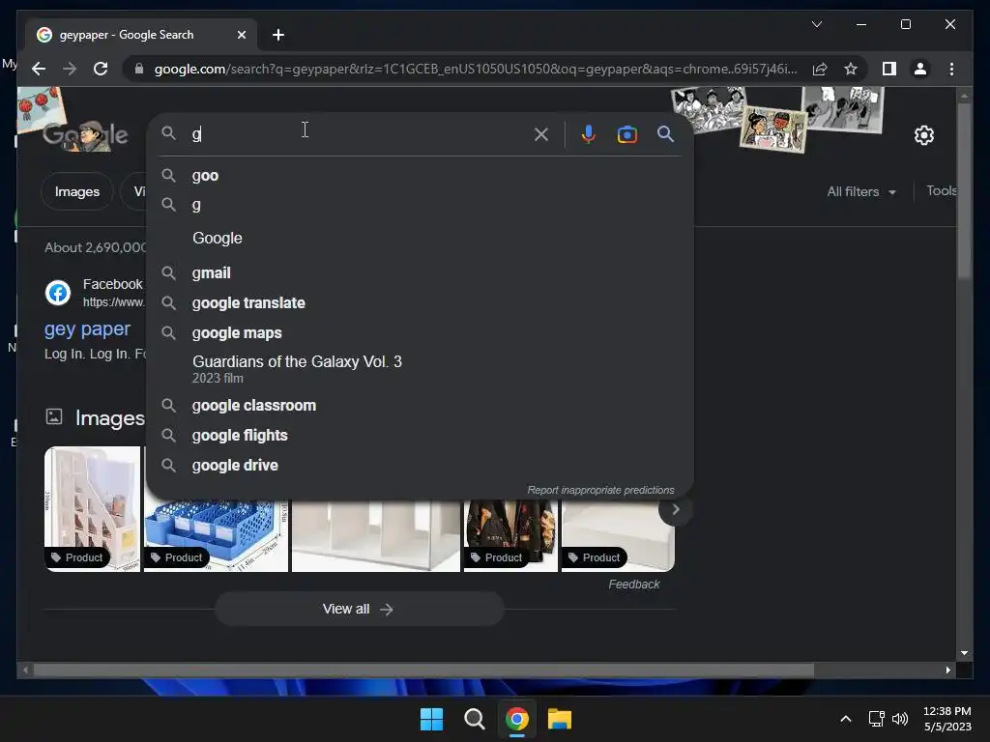Open File Explorer from the taskbar

pyautogui.click(x=560, y=719)
